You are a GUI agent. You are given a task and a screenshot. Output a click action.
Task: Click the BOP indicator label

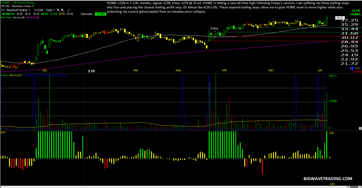(x=3, y=133)
